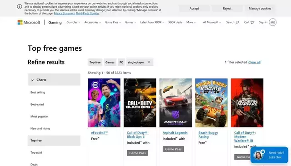The height and width of the screenshot is (166, 291).
Task: Open XBOX deals page
Action: click(x=175, y=22)
